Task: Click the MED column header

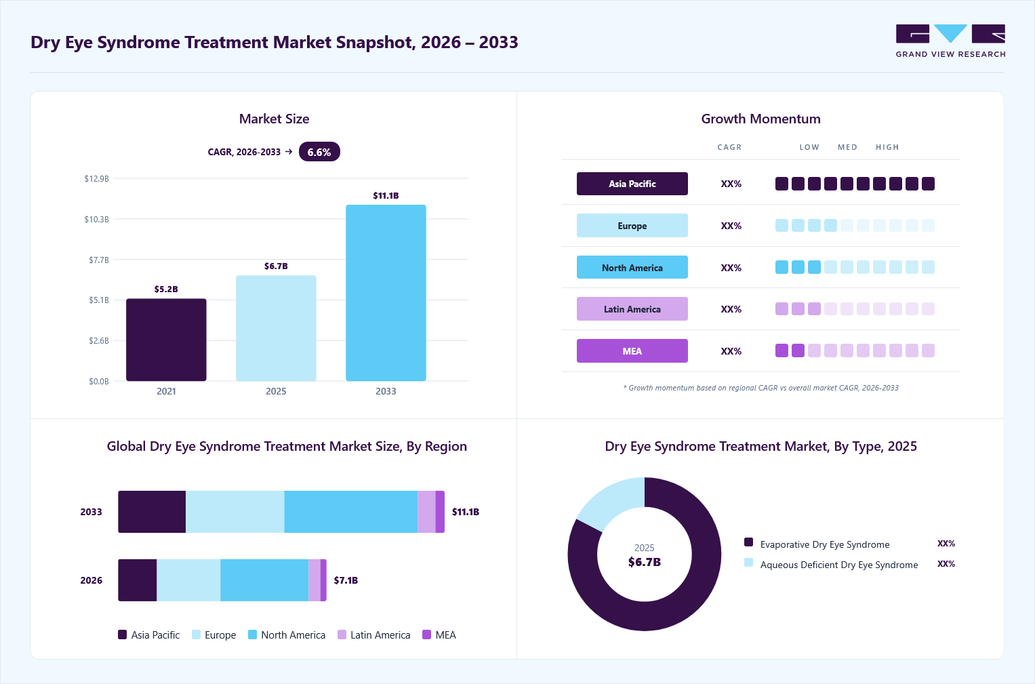Action: coord(847,147)
